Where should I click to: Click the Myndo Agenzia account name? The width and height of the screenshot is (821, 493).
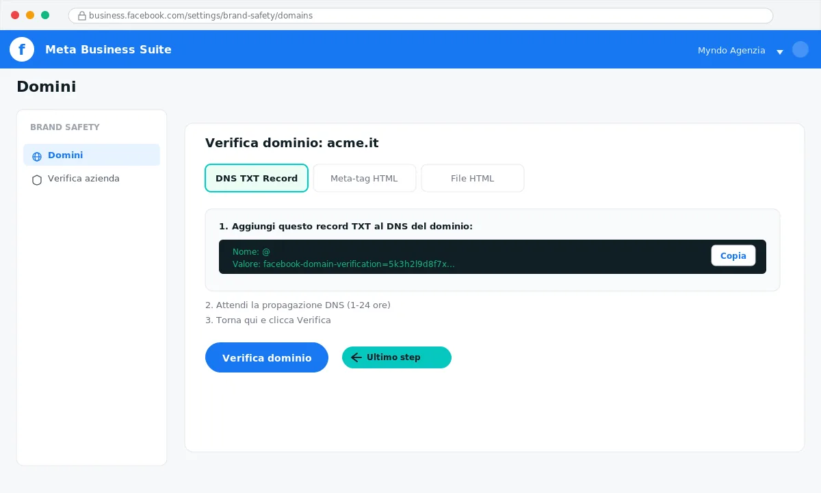pos(731,50)
